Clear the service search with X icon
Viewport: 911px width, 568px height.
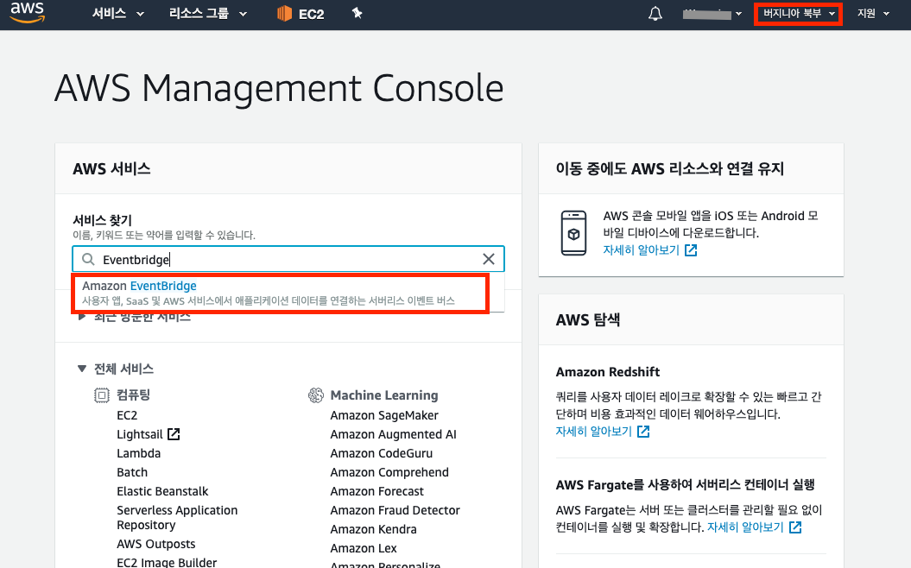489,259
